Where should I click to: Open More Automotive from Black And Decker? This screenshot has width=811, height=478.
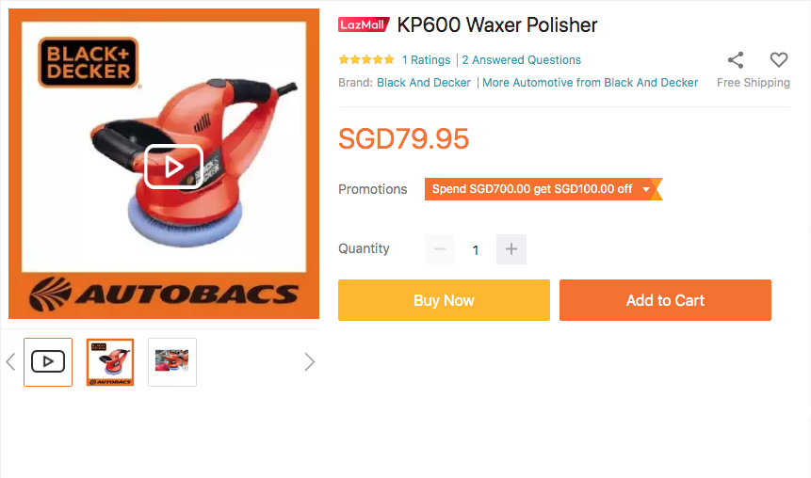click(x=591, y=83)
